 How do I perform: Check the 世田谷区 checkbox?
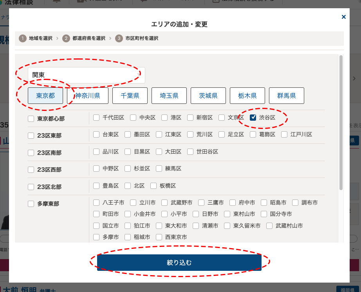tap(190, 152)
